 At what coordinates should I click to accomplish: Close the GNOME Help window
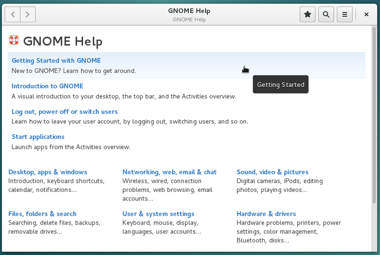(x=366, y=15)
